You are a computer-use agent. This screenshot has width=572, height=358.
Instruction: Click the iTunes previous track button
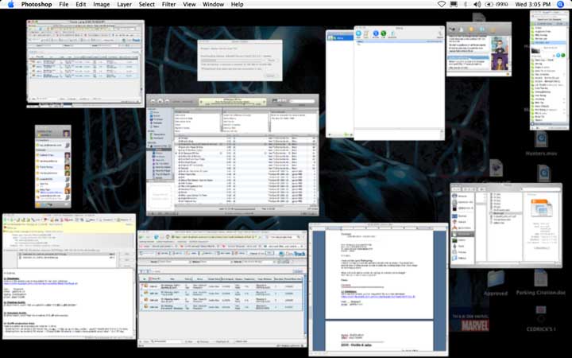pos(153,101)
